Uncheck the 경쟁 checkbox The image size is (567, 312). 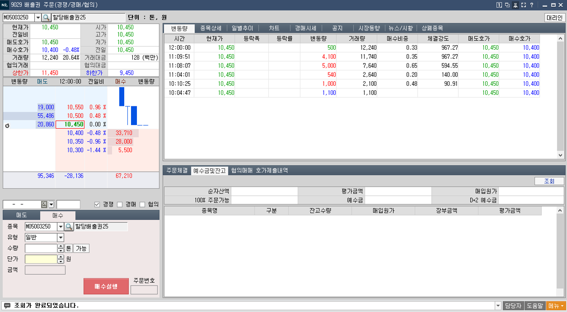(97, 204)
